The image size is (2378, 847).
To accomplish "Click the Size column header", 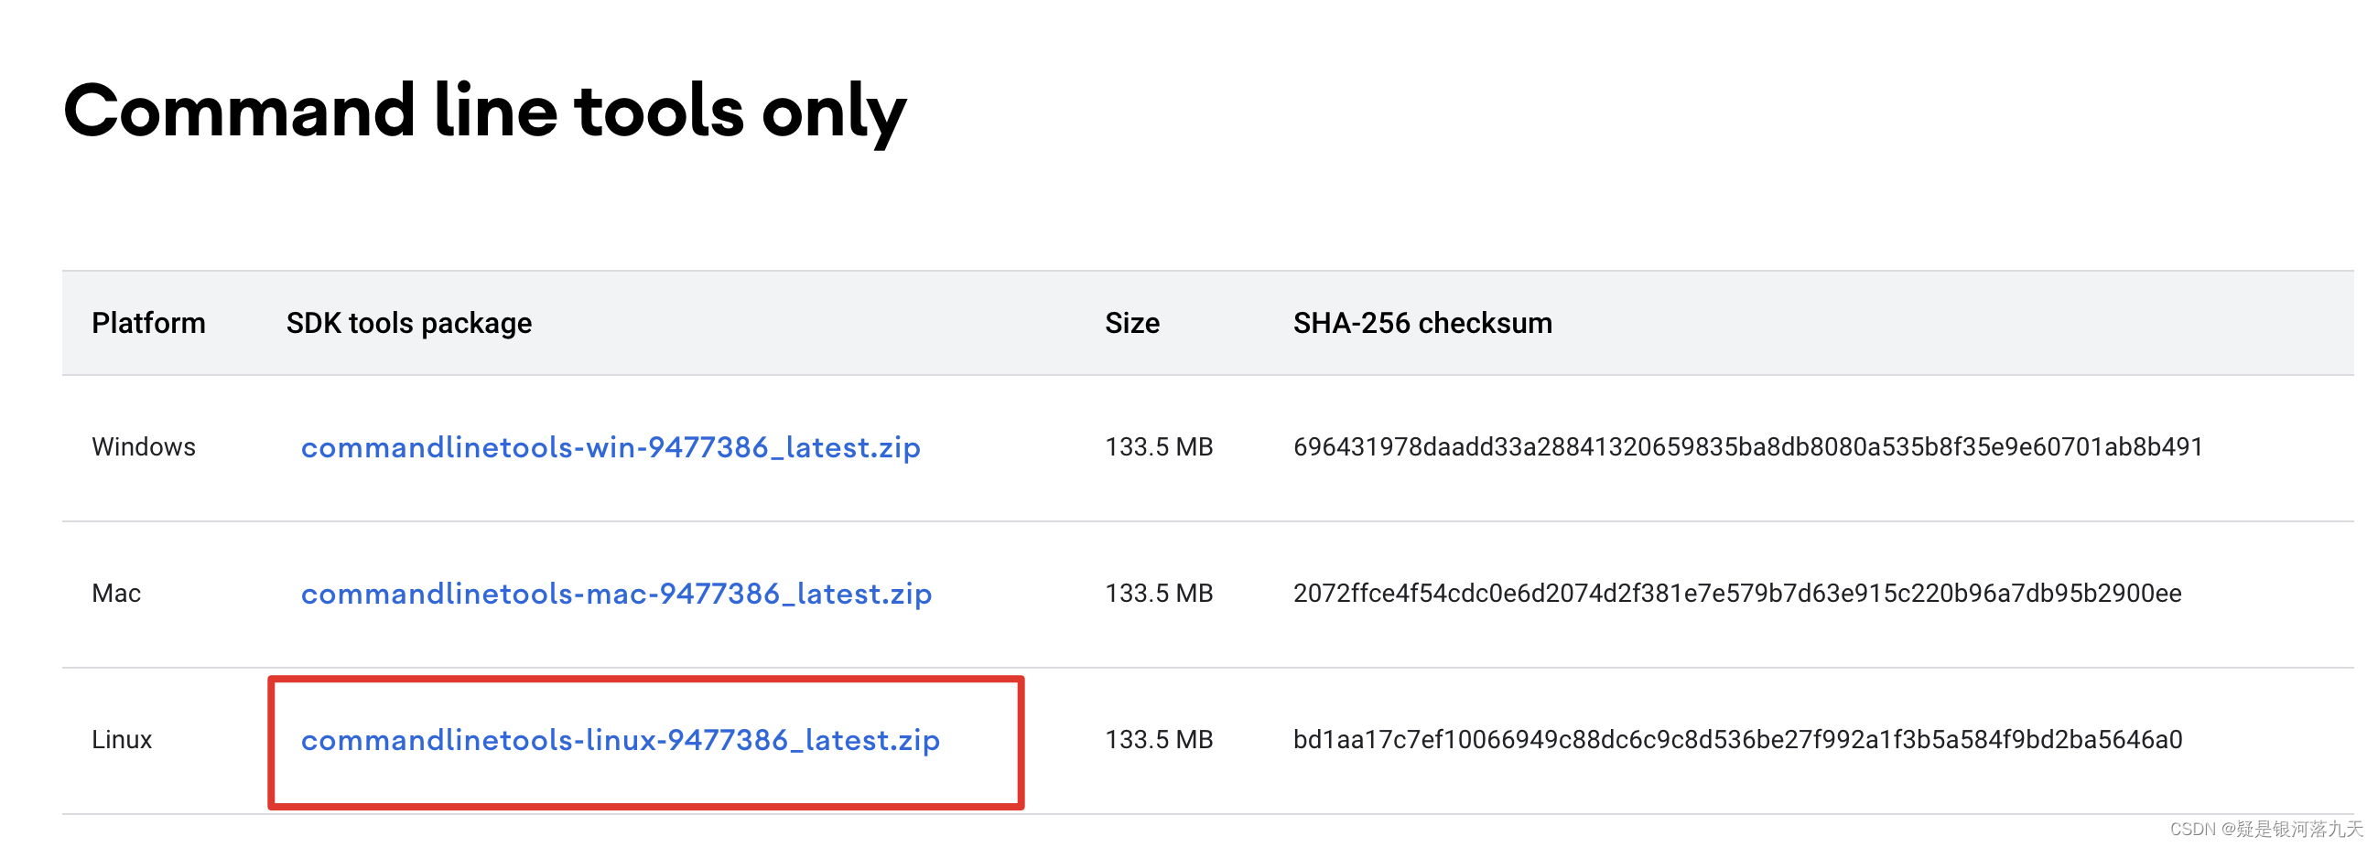I will (1132, 322).
